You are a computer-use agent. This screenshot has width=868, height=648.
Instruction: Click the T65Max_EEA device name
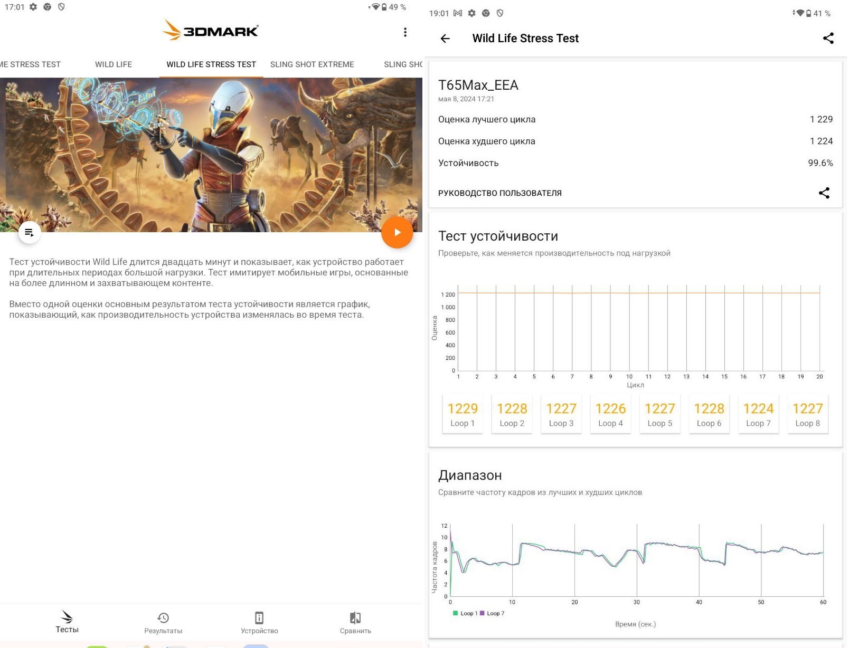(x=478, y=85)
